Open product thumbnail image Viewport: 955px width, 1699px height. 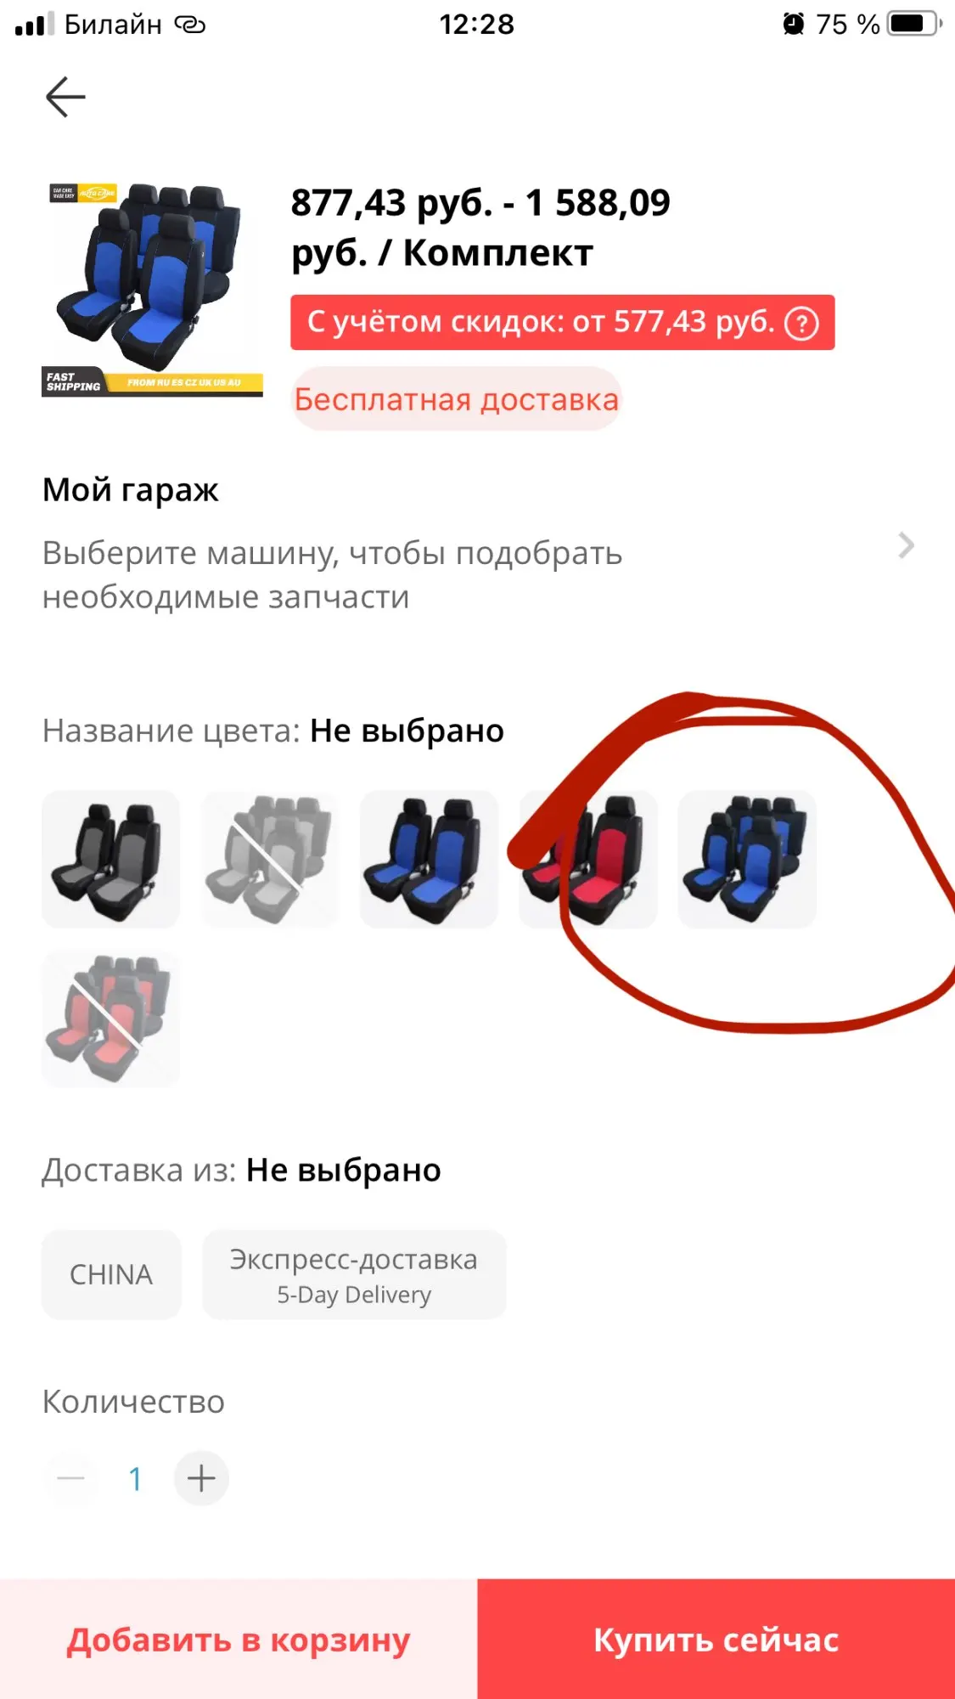point(152,289)
